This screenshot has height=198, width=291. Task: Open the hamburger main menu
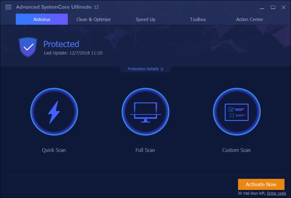coord(8,7)
